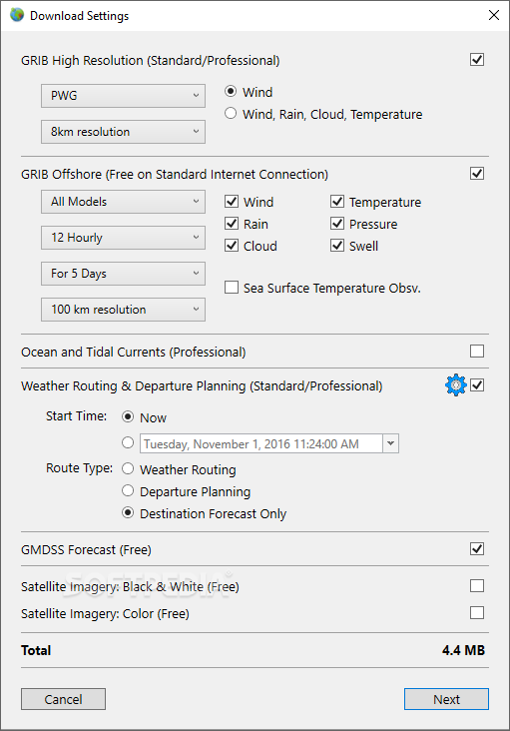Expand the 12 Hourly interval dropdown
This screenshot has height=731, width=510.
[x=123, y=238]
